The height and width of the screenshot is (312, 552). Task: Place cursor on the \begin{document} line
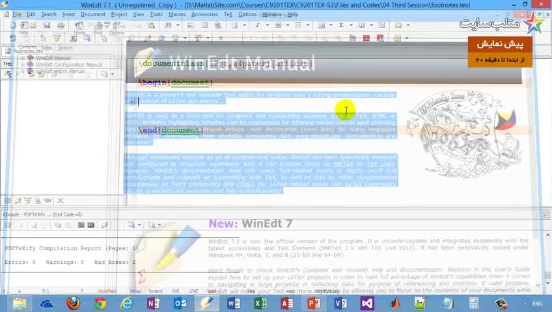pyautogui.click(x=176, y=83)
